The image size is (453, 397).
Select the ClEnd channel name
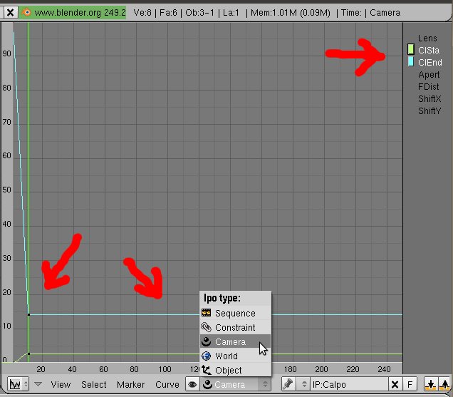(430, 63)
